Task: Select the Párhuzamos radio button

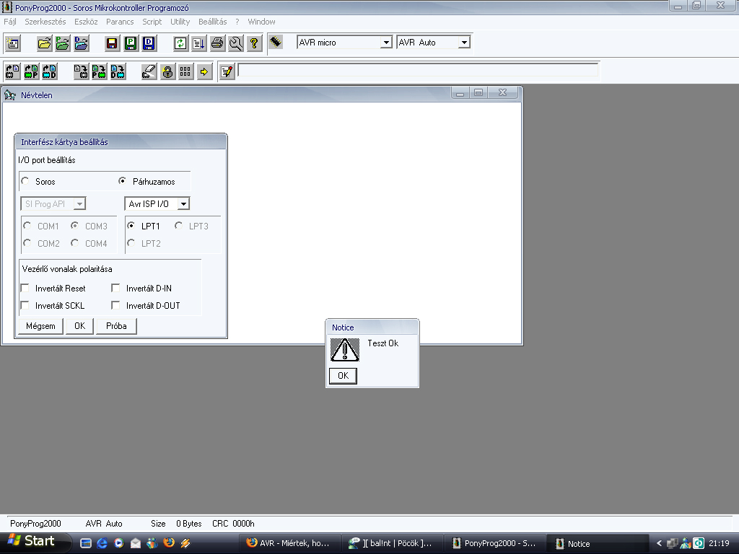Action: pyautogui.click(x=123, y=181)
